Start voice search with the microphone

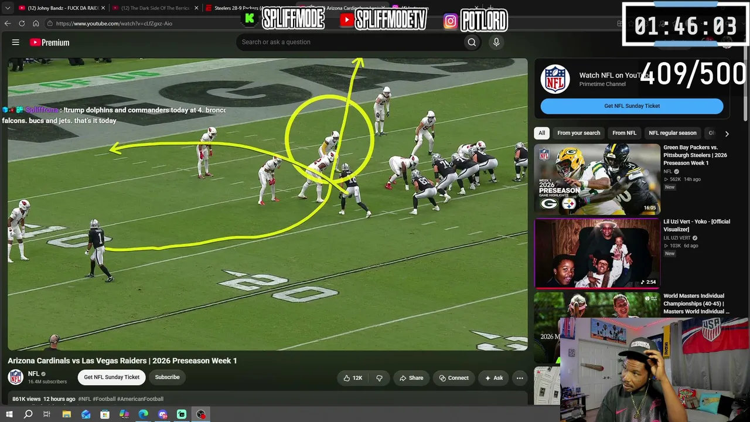pos(496,42)
